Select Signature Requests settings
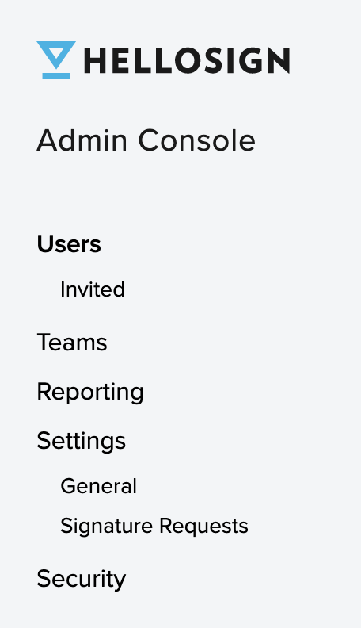The width and height of the screenshot is (361, 628). coord(154,526)
